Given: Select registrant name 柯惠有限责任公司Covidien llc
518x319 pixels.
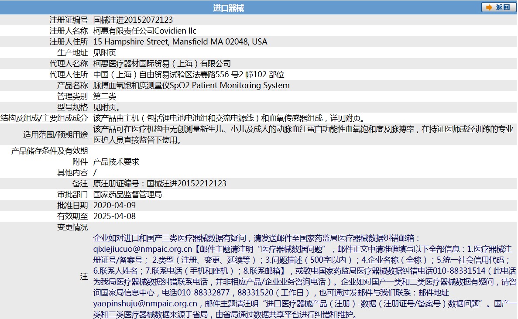Looking at the screenshot, I should pyautogui.click(x=145, y=31).
